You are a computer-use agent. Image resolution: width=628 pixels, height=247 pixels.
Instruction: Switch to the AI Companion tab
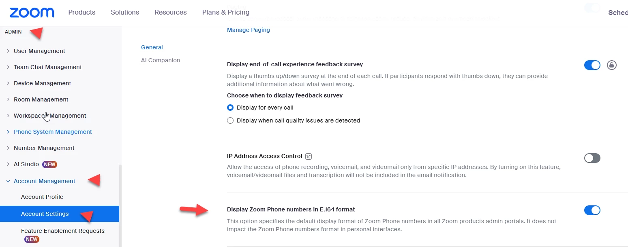tap(160, 60)
